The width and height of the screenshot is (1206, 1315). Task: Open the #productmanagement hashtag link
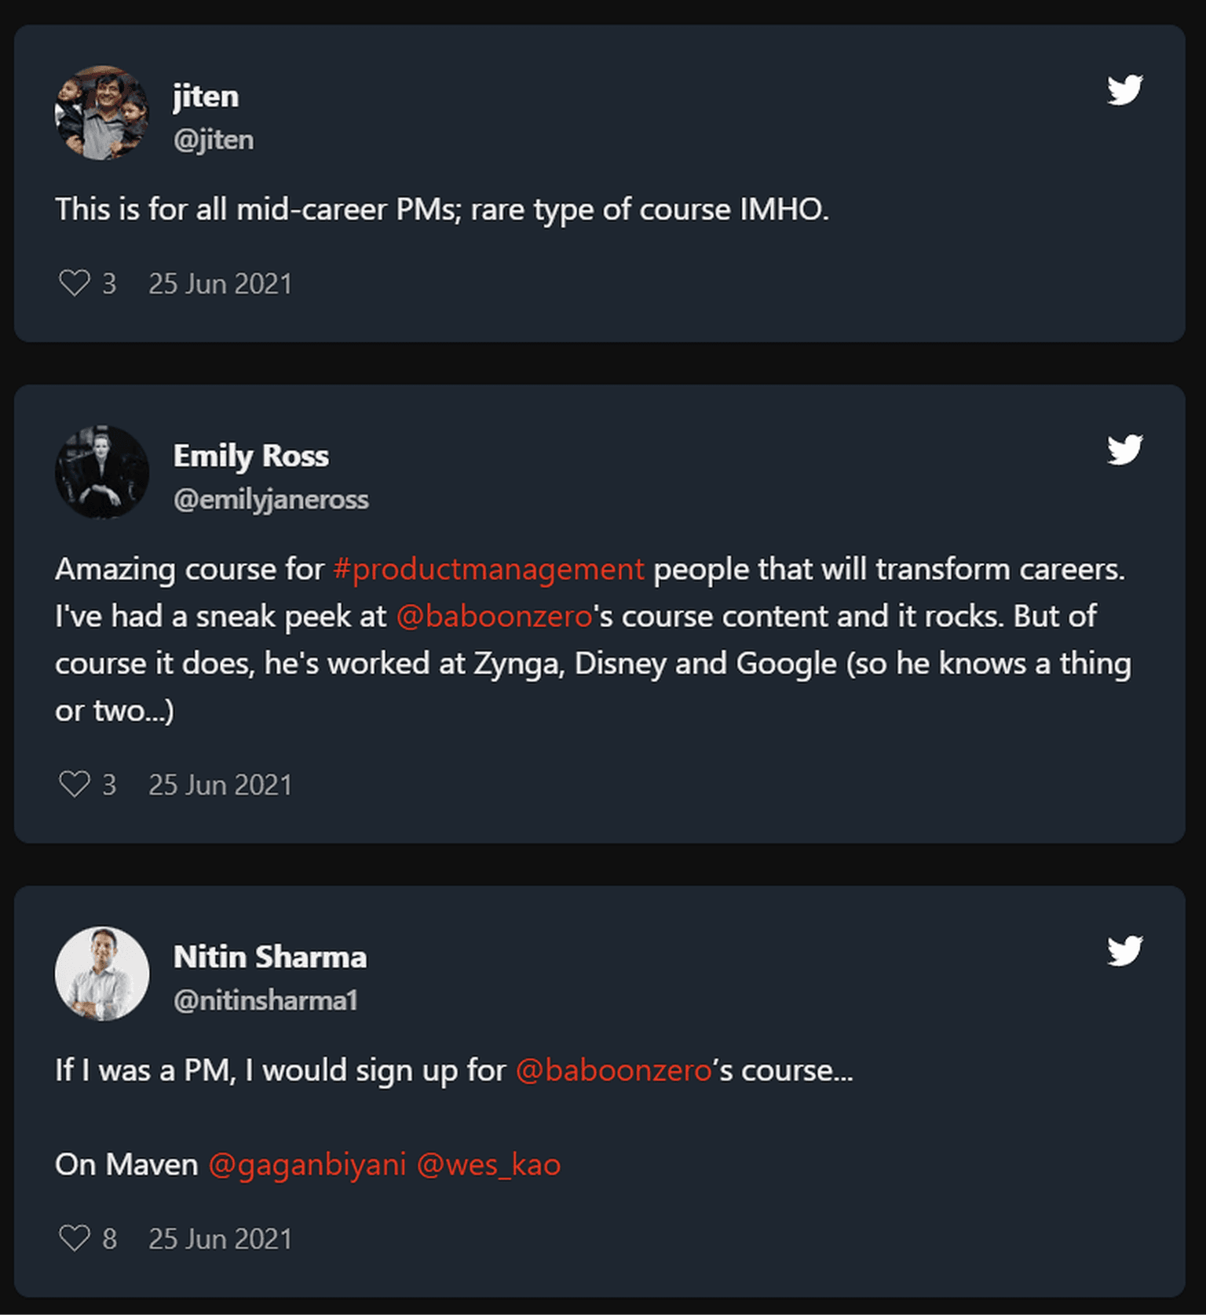click(488, 570)
